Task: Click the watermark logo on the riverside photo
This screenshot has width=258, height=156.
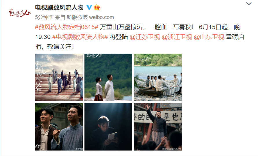Action: pos(143,59)
